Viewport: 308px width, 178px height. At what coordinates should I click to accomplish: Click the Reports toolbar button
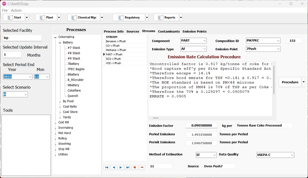coord(167,17)
